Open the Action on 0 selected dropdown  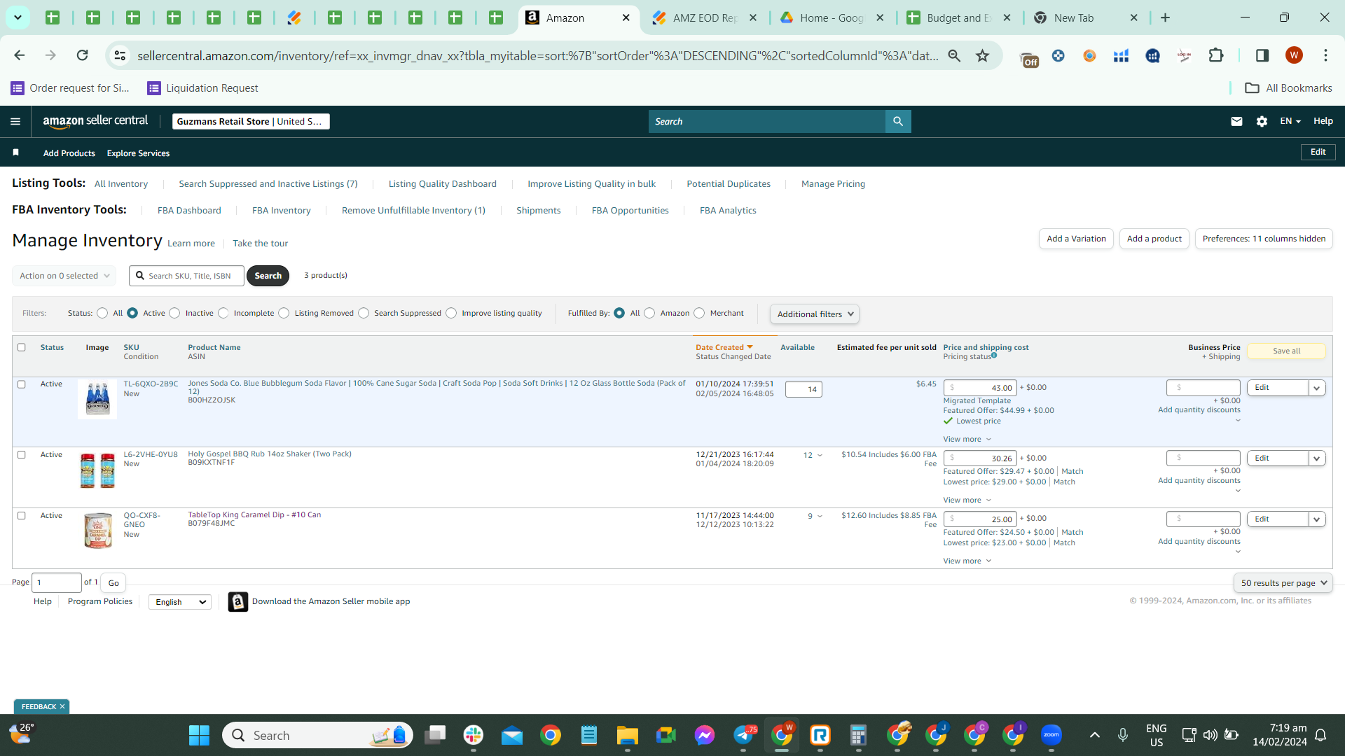[x=64, y=276]
